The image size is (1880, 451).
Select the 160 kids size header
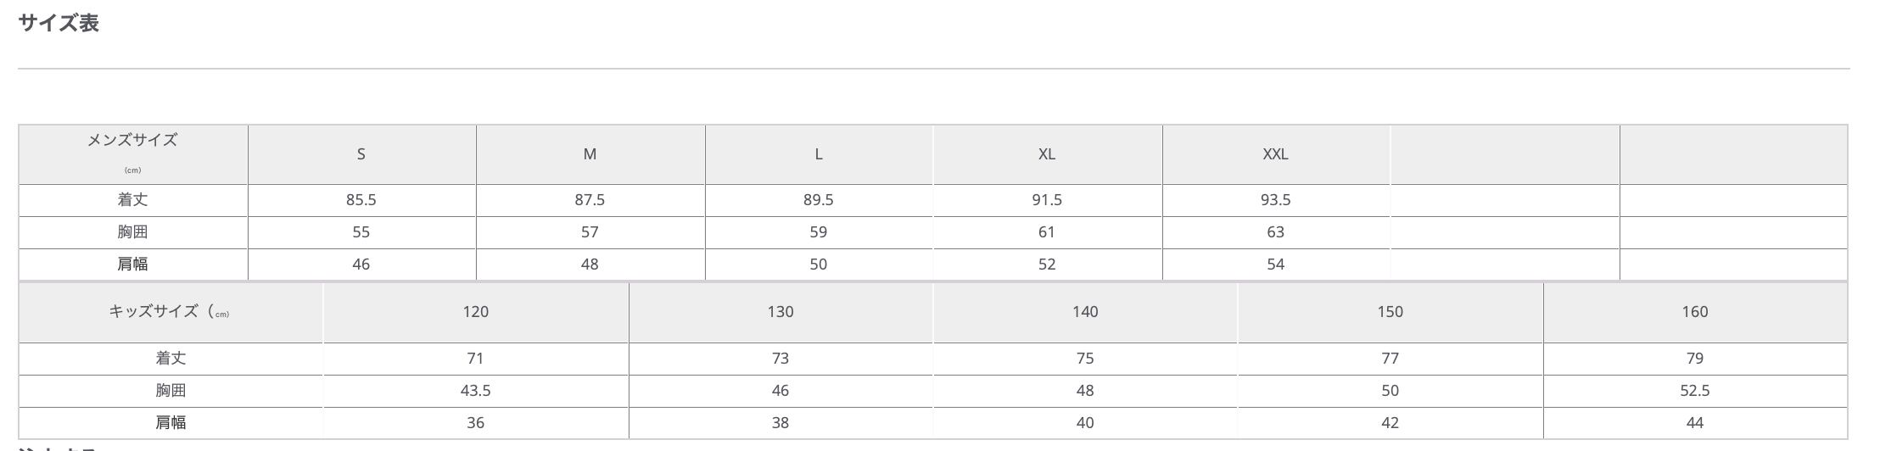click(x=1694, y=312)
